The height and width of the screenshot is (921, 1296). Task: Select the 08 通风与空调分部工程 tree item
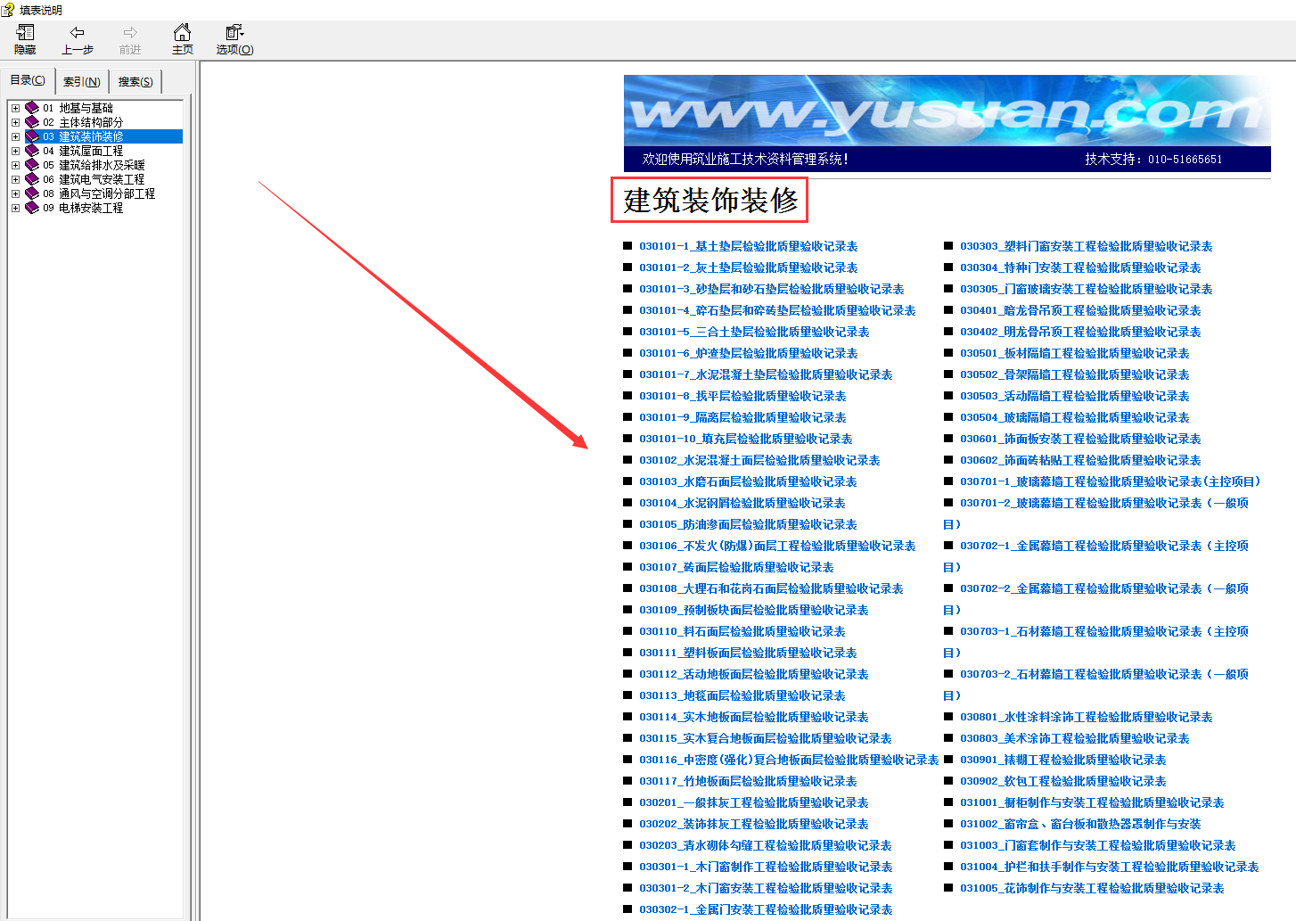(99, 193)
